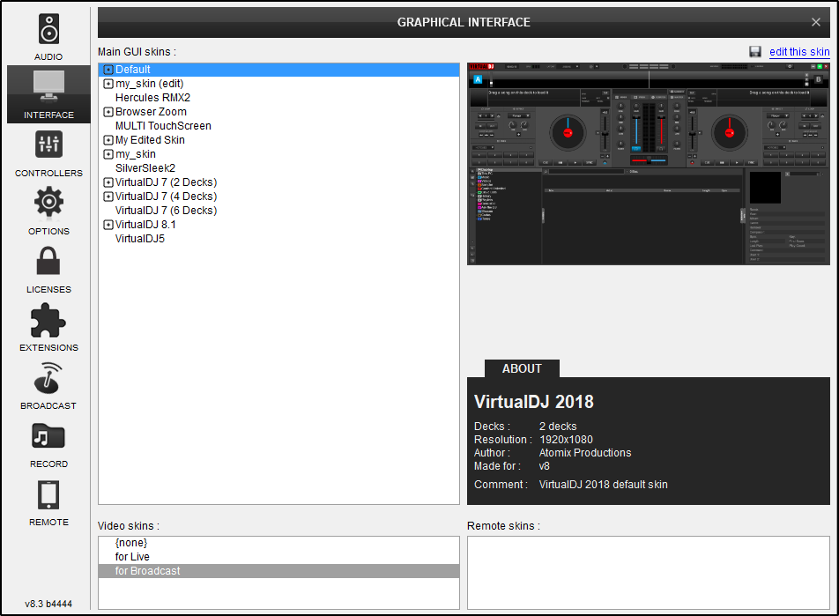Pick the VirtualDJ5 skin
Image resolution: width=839 pixels, height=616 pixels.
(140, 239)
